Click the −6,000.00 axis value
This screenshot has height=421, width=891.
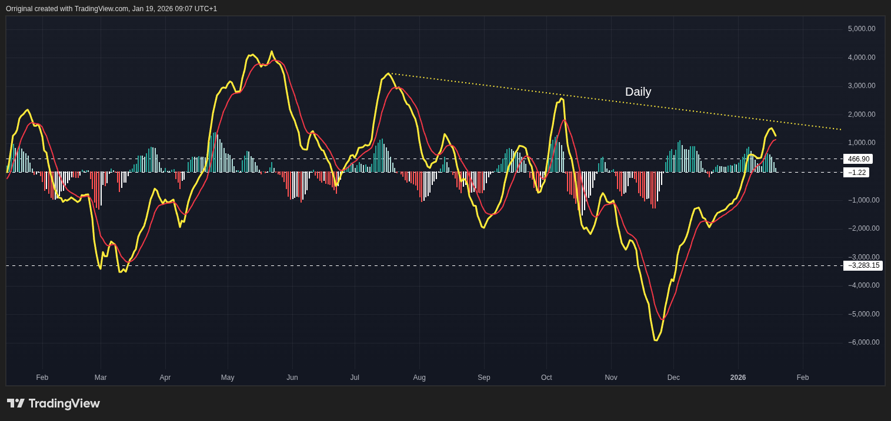(x=863, y=342)
